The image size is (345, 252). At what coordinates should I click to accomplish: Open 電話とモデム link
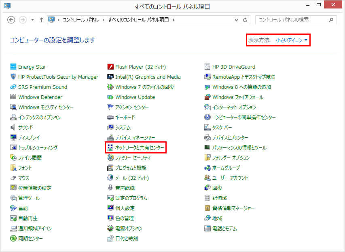pos(224,229)
